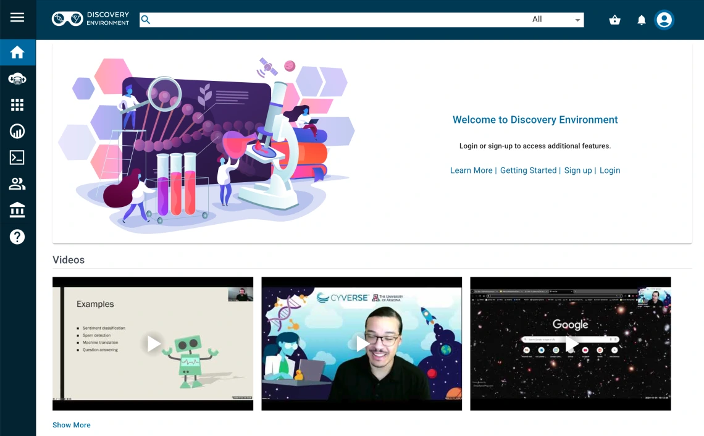This screenshot has height=436, width=704.
Task: Open the Help question mark icon
Action: coord(17,237)
